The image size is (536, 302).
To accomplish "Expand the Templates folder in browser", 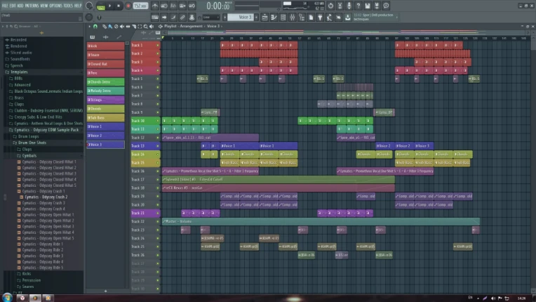I will 19,72.
